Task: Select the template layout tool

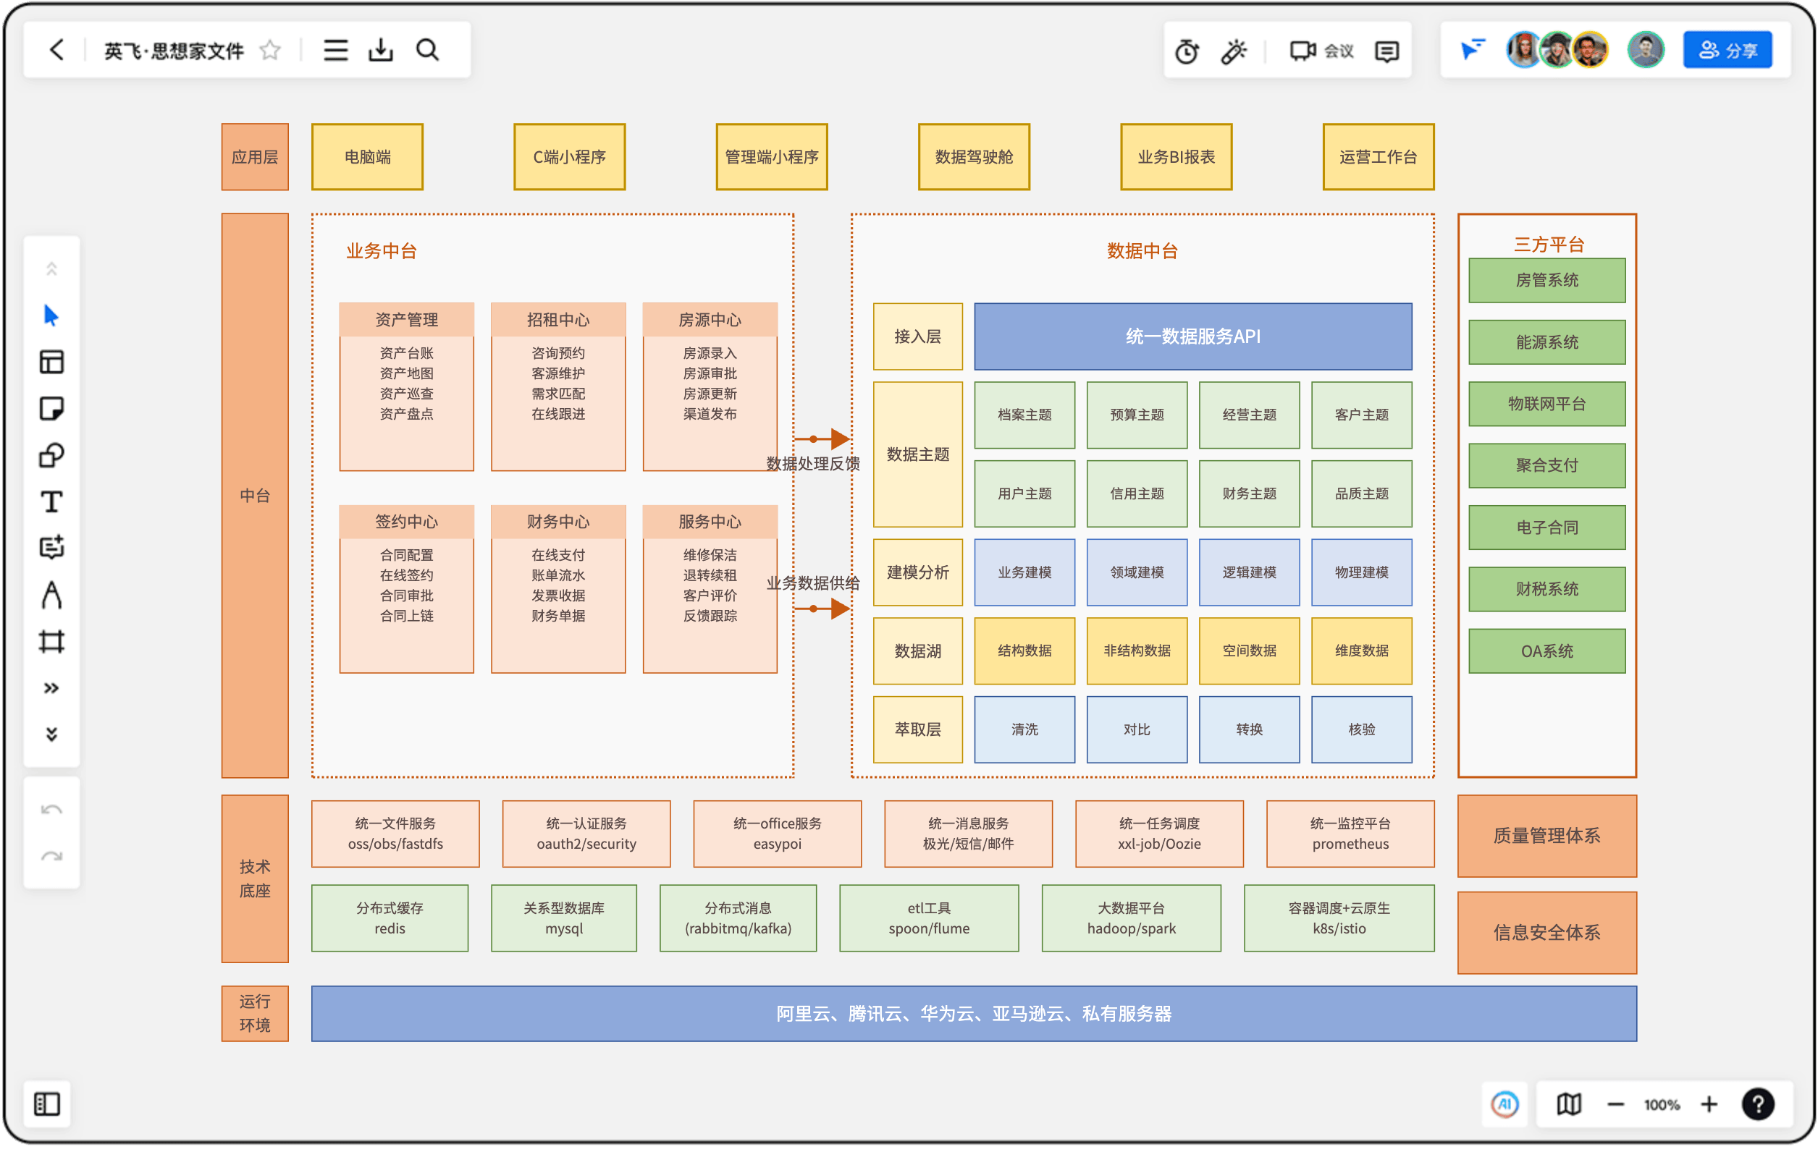Action: coord(51,362)
